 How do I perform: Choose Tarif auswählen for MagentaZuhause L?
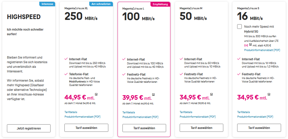click(144, 128)
